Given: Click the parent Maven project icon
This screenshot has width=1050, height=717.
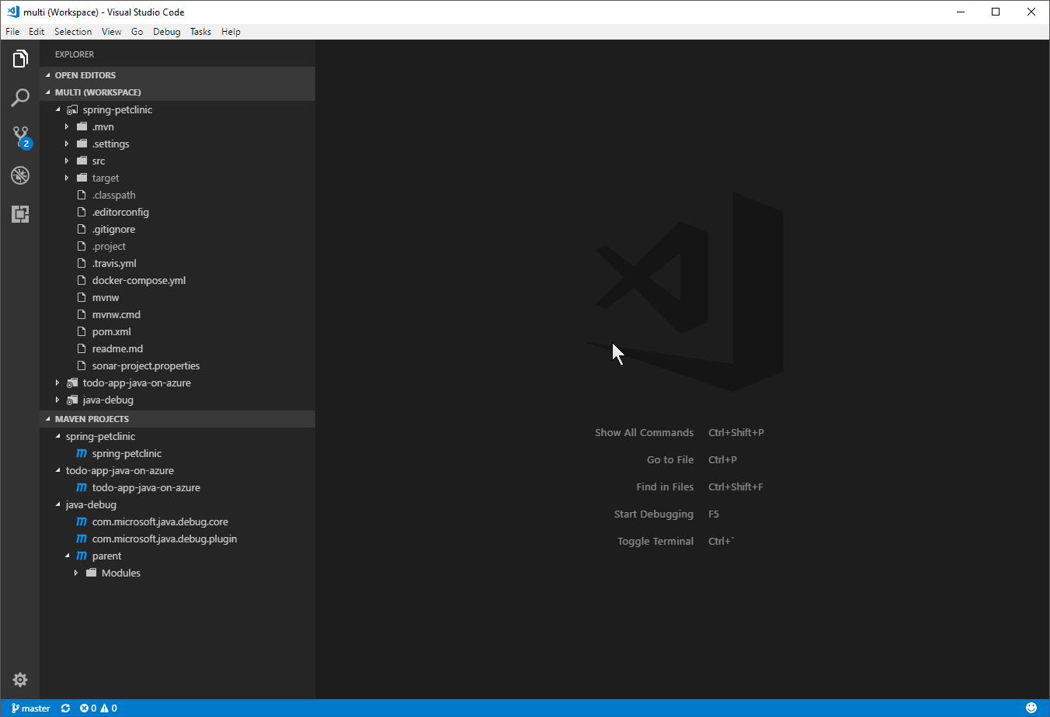Looking at the screenshot, I should pyautogui.click(x=82, y=556).
